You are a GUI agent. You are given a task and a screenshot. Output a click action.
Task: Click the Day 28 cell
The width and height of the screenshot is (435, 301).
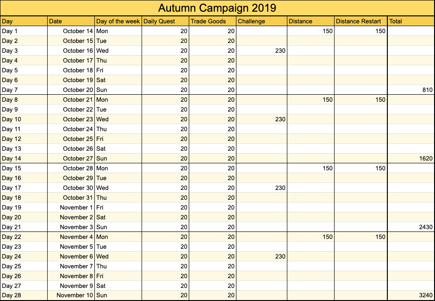coord(24,295)
